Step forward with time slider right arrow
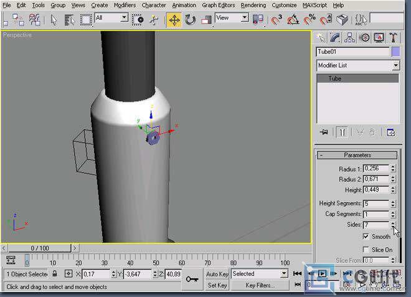Screen dimensions: 411x297 [x=75, y=248]
